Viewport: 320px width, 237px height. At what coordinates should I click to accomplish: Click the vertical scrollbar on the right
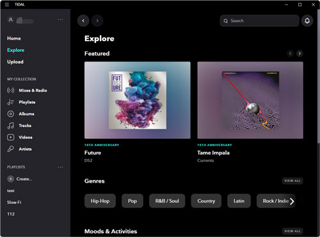click(x=319, y=77)
